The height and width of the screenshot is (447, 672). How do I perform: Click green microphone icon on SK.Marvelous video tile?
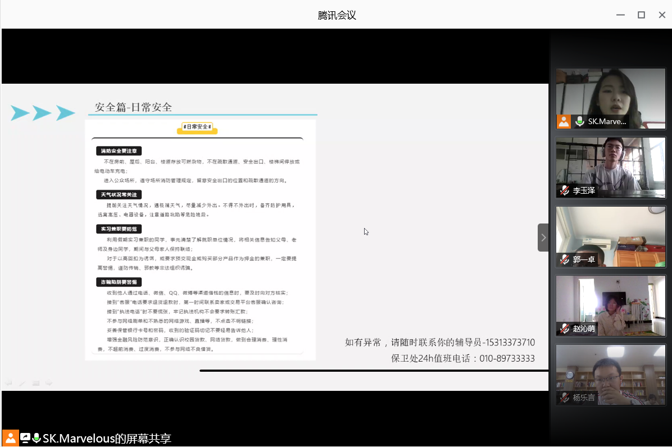[580, 121]
